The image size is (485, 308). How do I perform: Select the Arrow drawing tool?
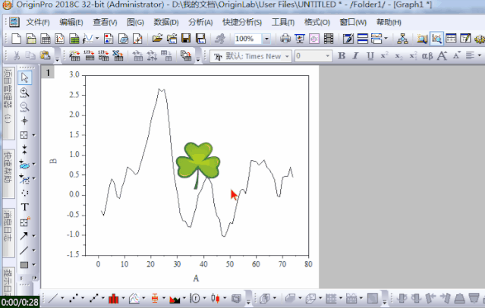click(x=24, y=235)
